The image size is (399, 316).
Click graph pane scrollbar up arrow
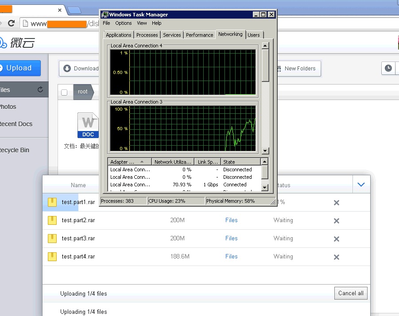coord(265,46)
